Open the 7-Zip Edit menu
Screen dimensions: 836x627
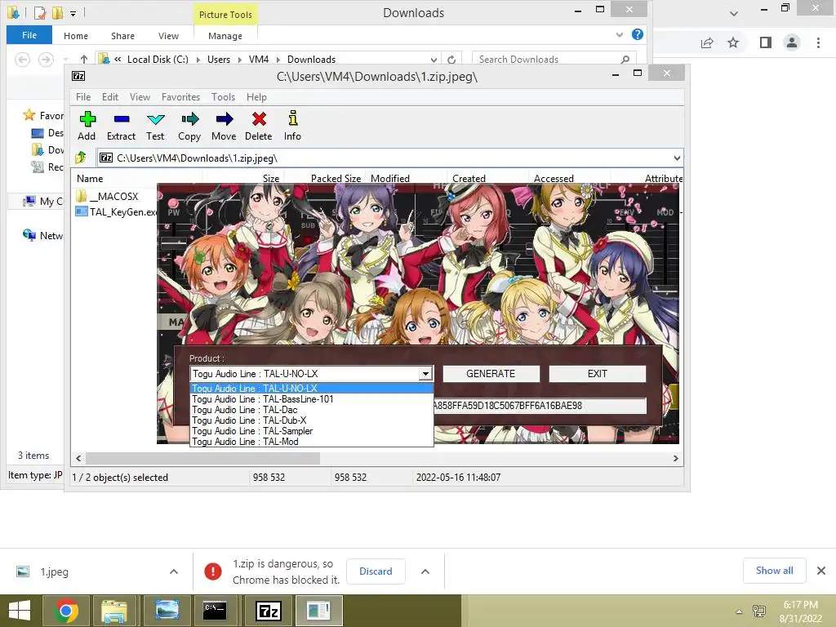[110, 97]
